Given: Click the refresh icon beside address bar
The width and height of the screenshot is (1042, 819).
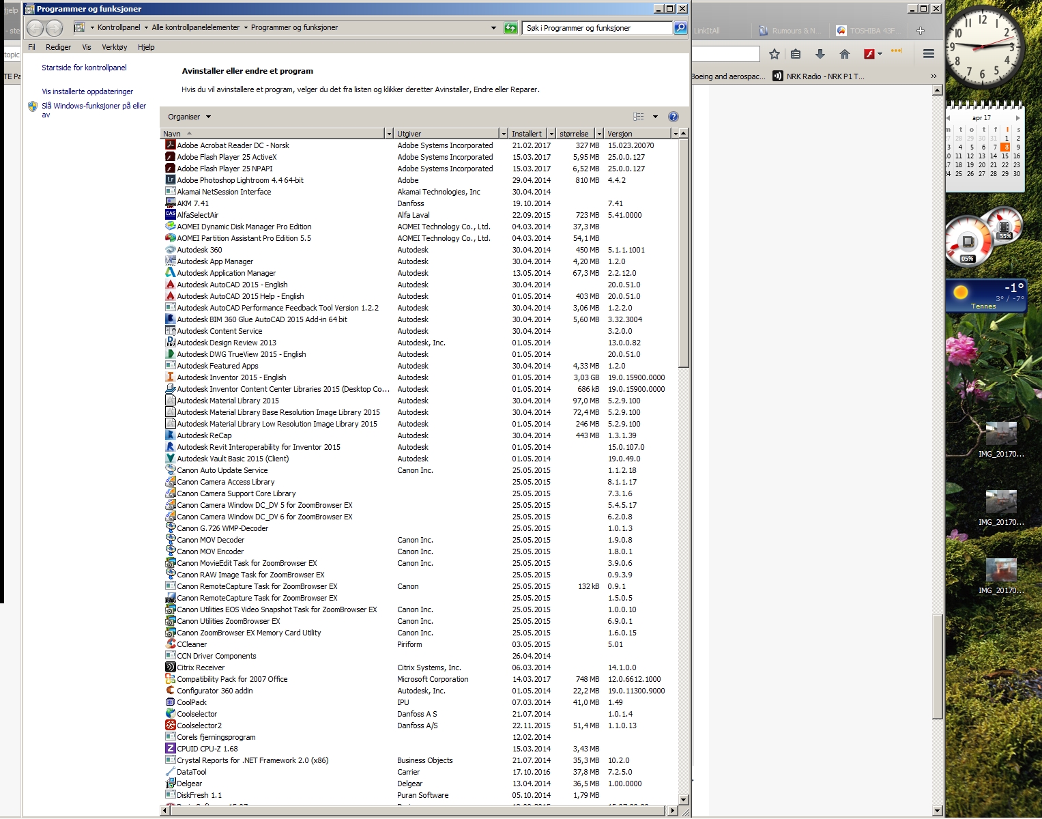Looking at the screenshot, I should tap(510, 28).
